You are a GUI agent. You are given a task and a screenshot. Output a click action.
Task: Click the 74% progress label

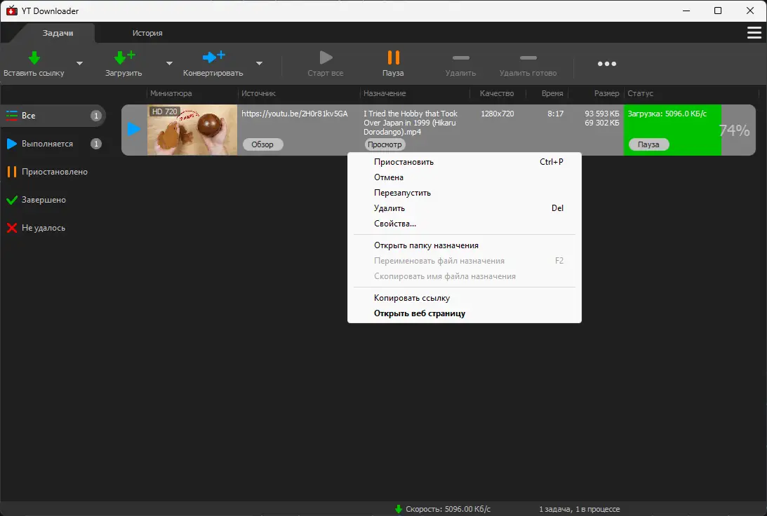click(x=734, y=130)
